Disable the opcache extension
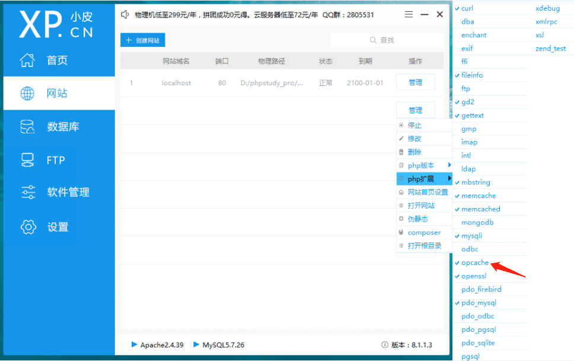574x361 pixels. [475, 263]
